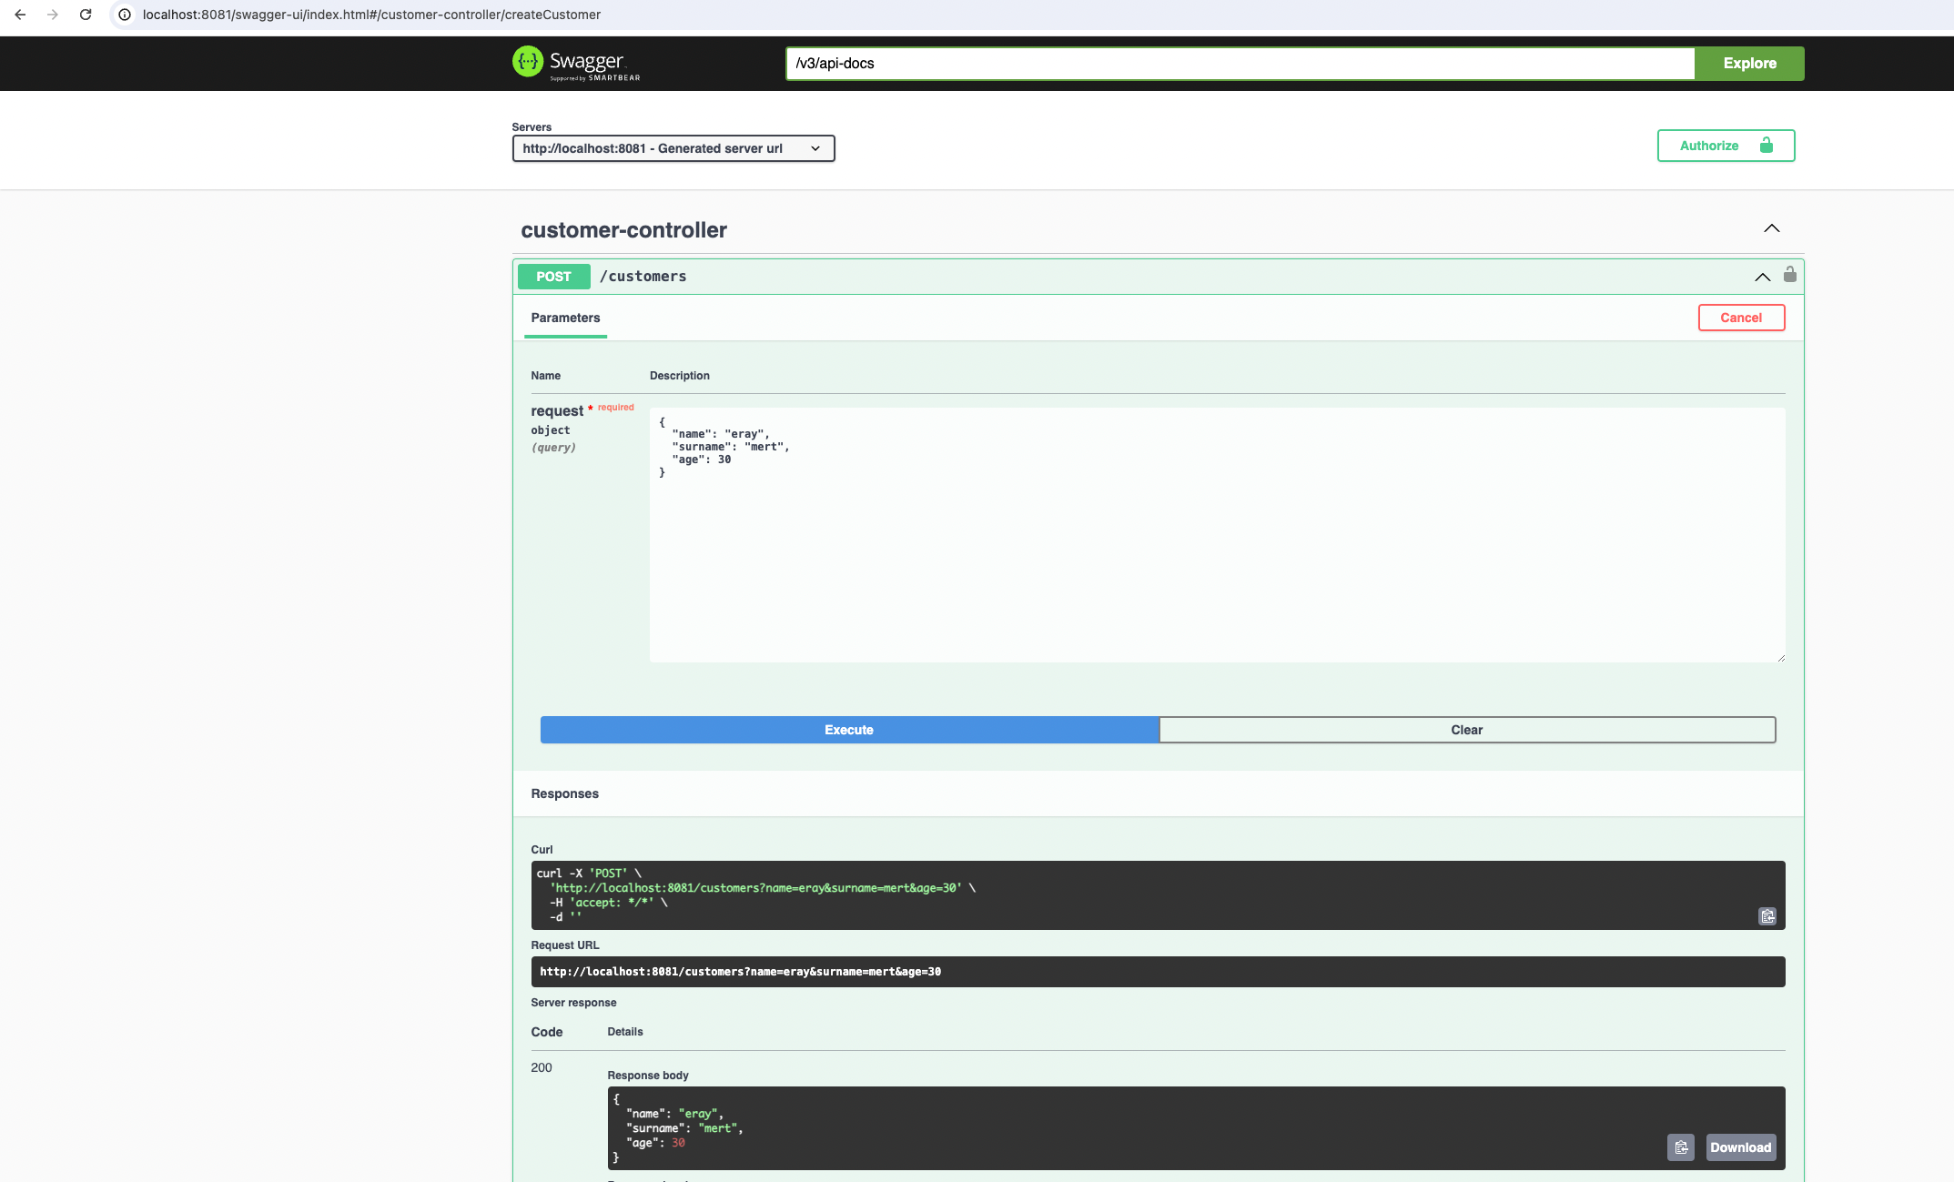Execute the POST /customers request
This screenshot has height=1182, width=1954.
(849, 730)
